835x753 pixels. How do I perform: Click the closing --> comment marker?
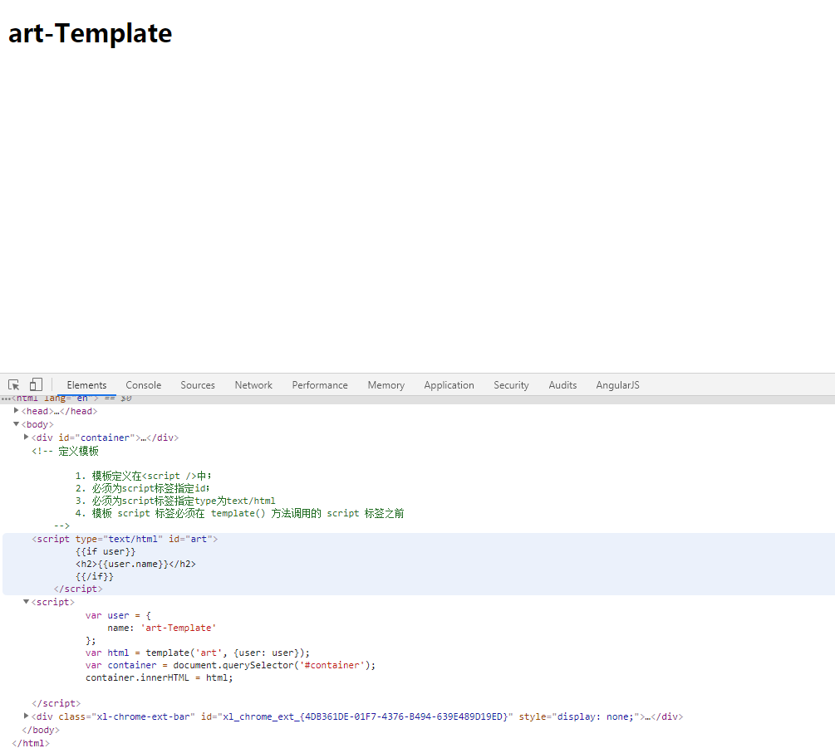pyautogui.click(x=61, y=526)
